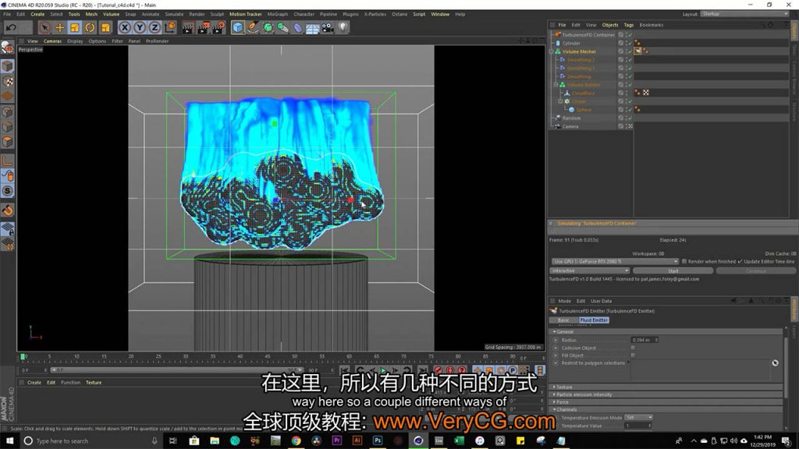Image resolution: width=799 pixels, height=449 pixels.
Task: Click the timeline preview range slider bar
Action: tap(176, 370)
